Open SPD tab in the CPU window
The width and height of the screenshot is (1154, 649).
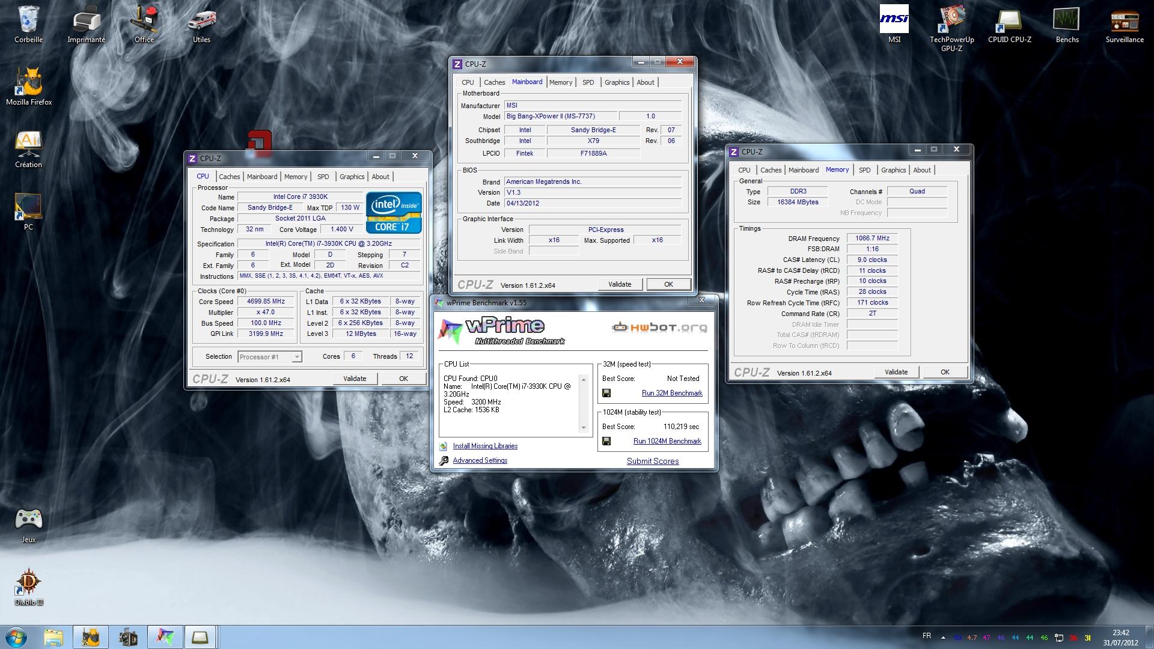pyautogui.click(x=323, y=177)
